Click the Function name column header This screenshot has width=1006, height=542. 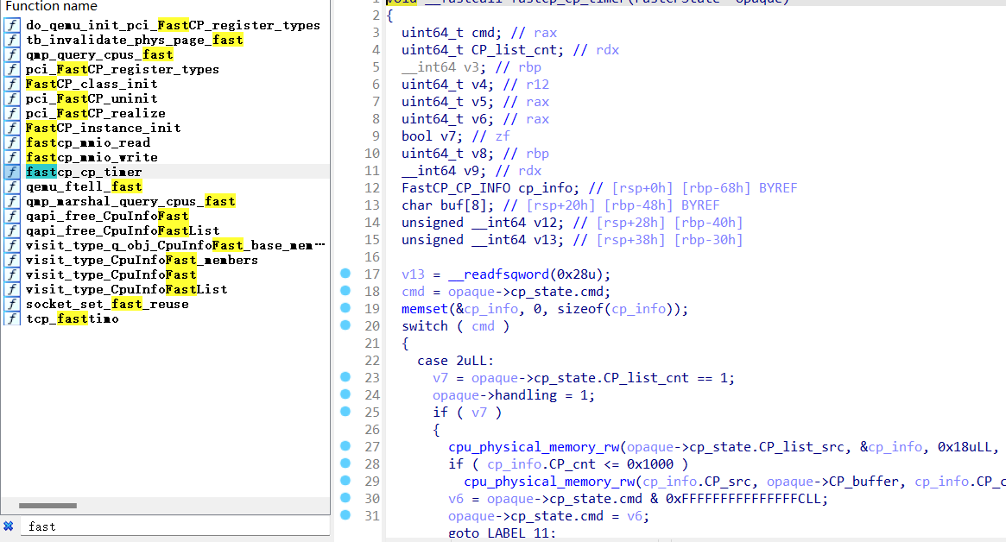tap(52, 6)
